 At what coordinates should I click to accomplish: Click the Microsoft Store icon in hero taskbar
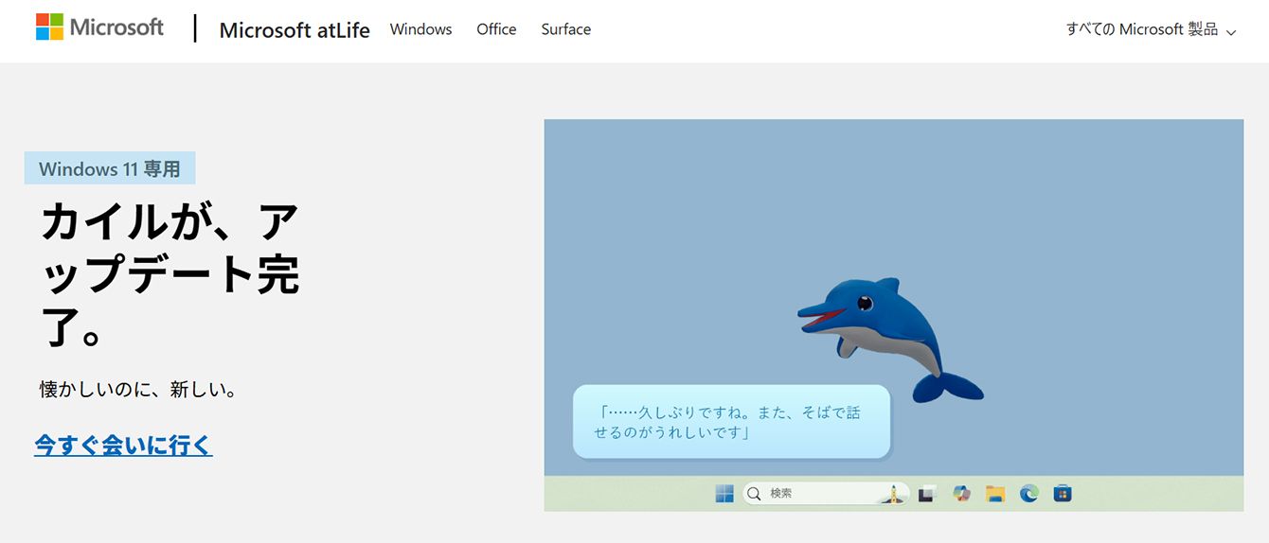coord(1063,493)
